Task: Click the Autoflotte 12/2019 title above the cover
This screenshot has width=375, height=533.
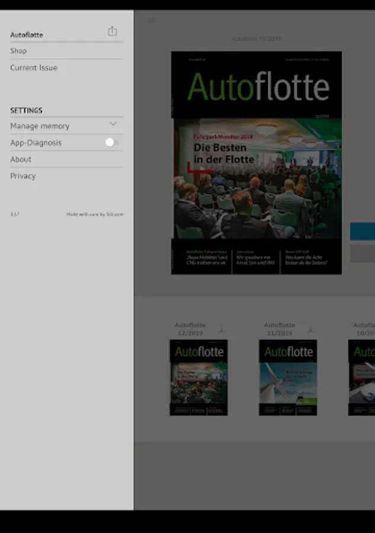Action: point(257,39)
